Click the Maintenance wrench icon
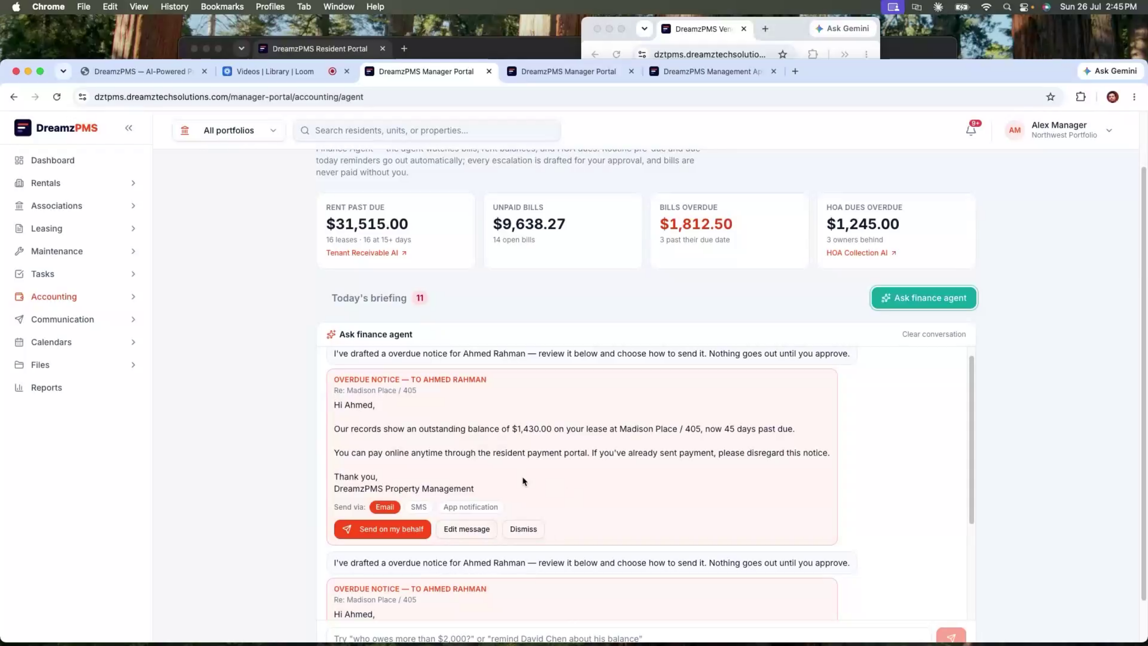1148x646 pixels. [19, 251]
